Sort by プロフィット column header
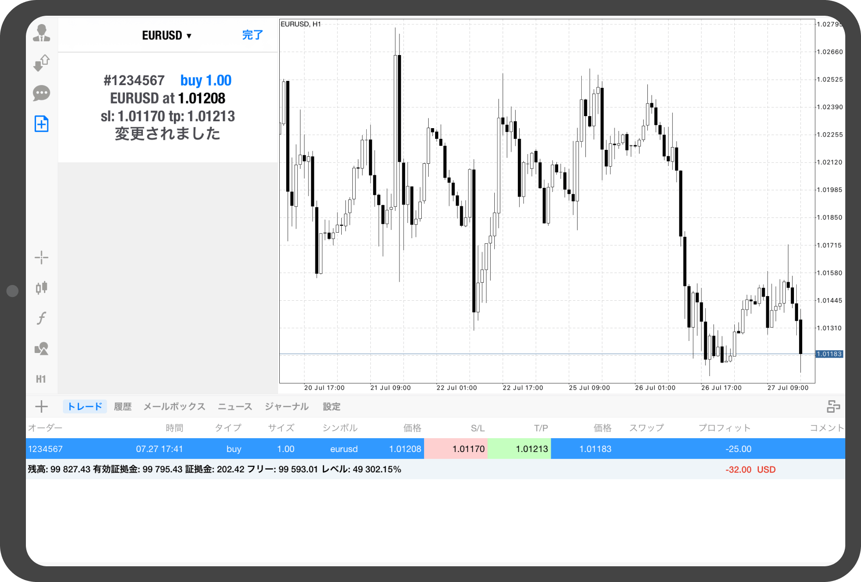This screenshot has width=861, height=582. [724, 428]
